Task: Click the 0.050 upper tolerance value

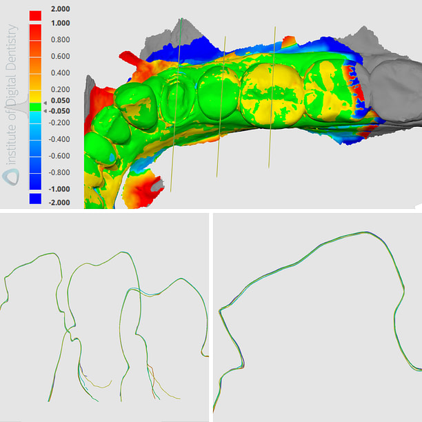Action: [60, 101]
